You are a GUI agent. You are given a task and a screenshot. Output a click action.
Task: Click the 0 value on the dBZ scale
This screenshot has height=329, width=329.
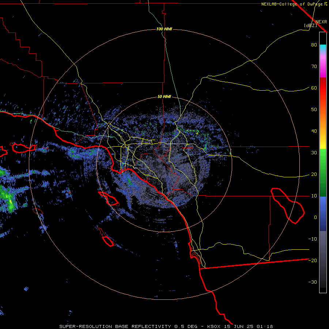click(x=315, y=218)
